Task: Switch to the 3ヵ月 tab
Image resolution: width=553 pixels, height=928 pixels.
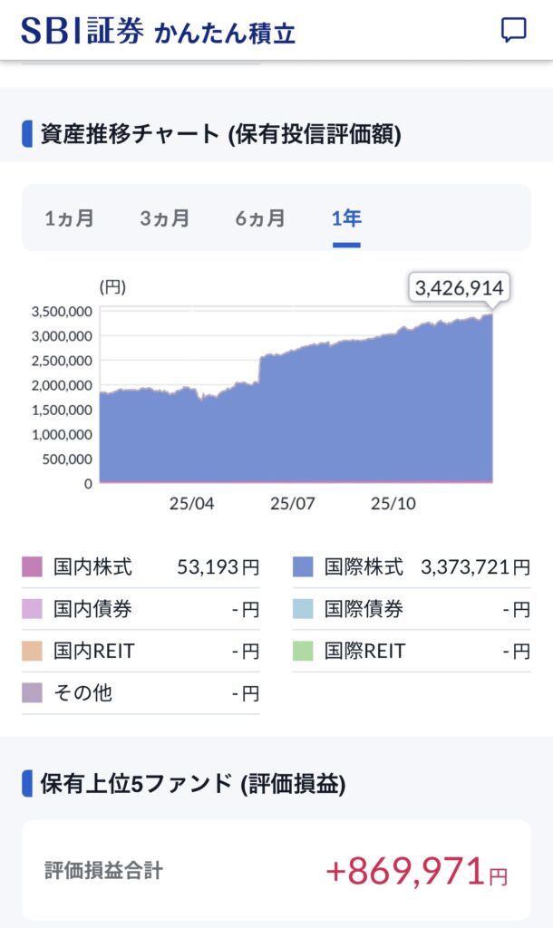Action: pyautogui.click(x=164, y=218)
